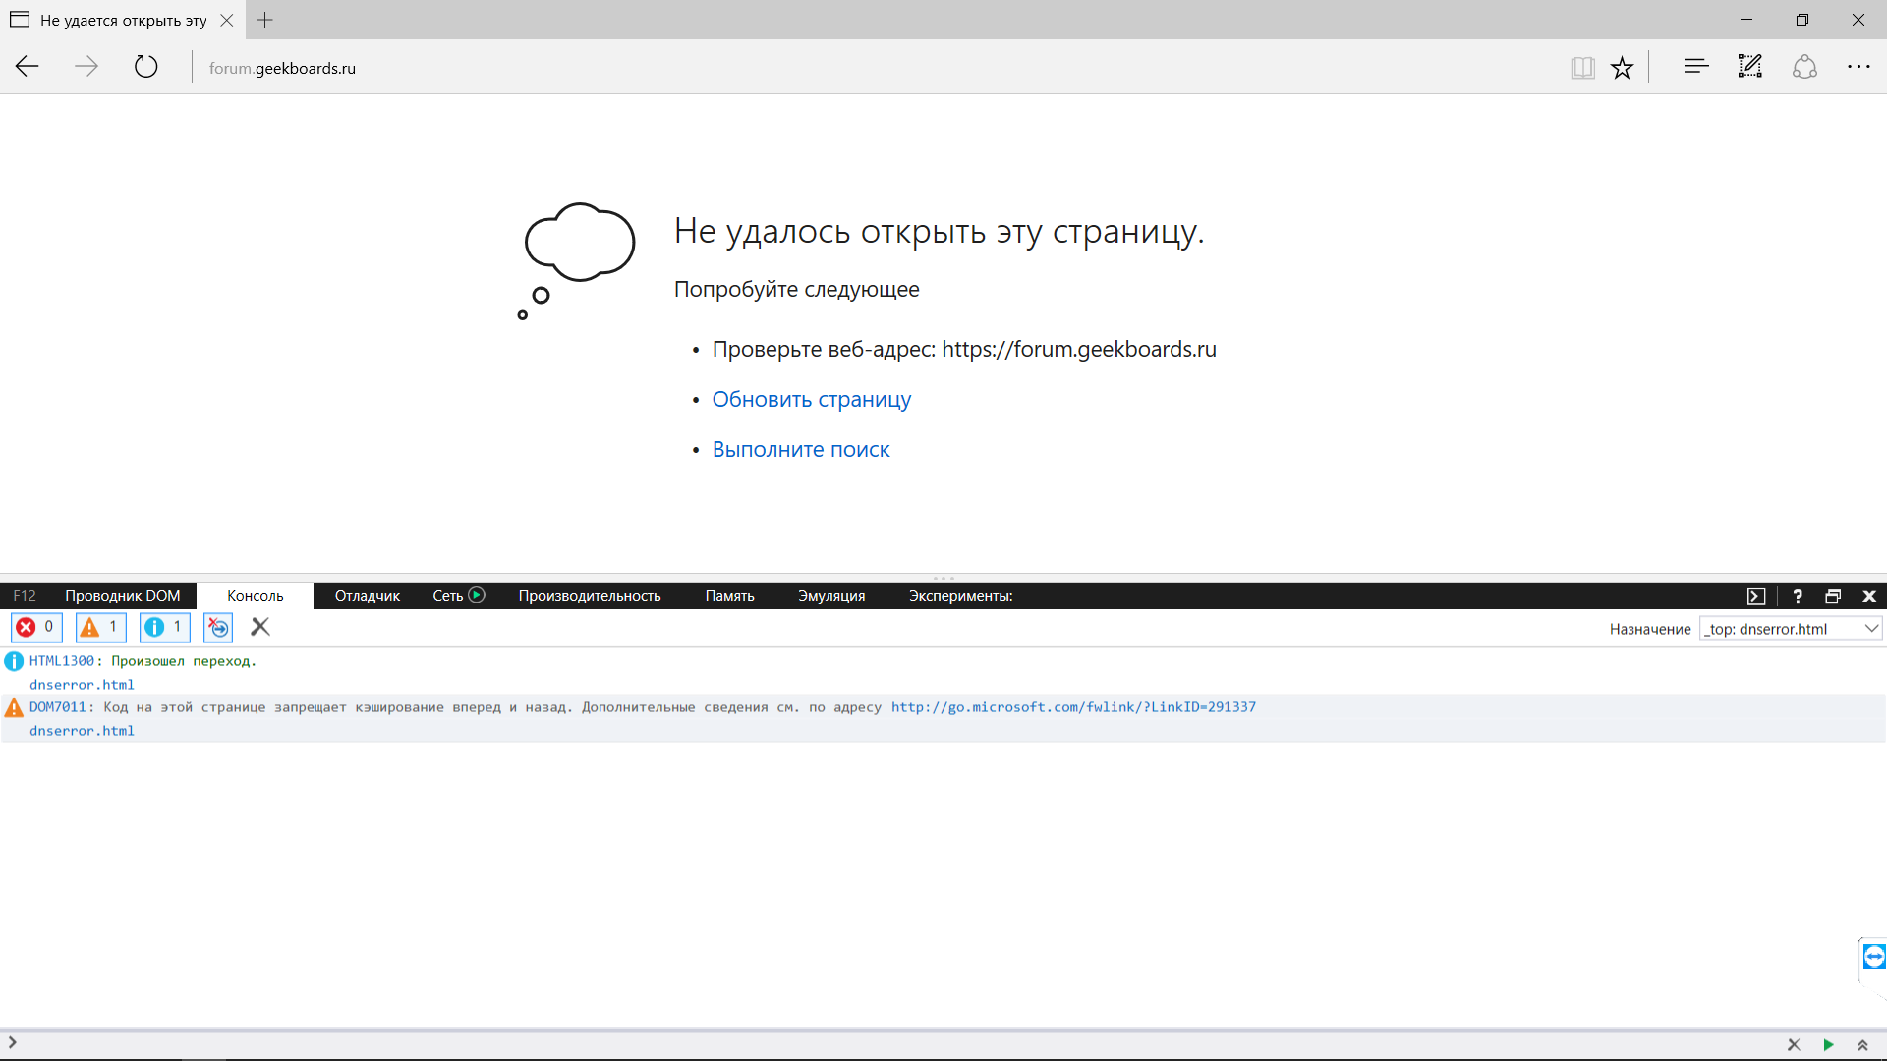The height and width of the screenshot is (1061, 1887).
Task: Click the Web Note pen icon
Action: [x=1749, y=67]
